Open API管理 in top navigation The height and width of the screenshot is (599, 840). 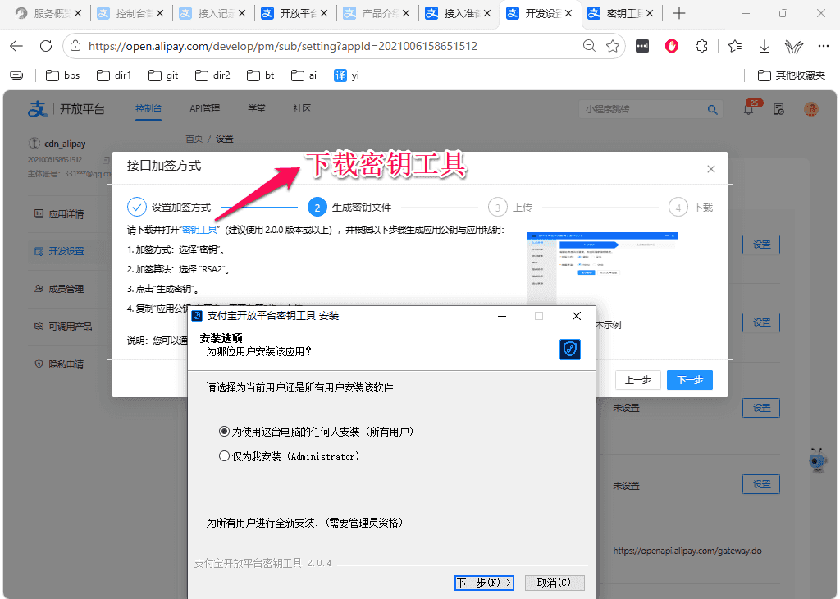[x=204, y=109]
